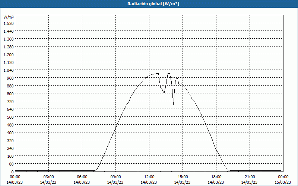Click the 06:00 time label
This screenshot has height=186, width=298.
tap(82, 177)
